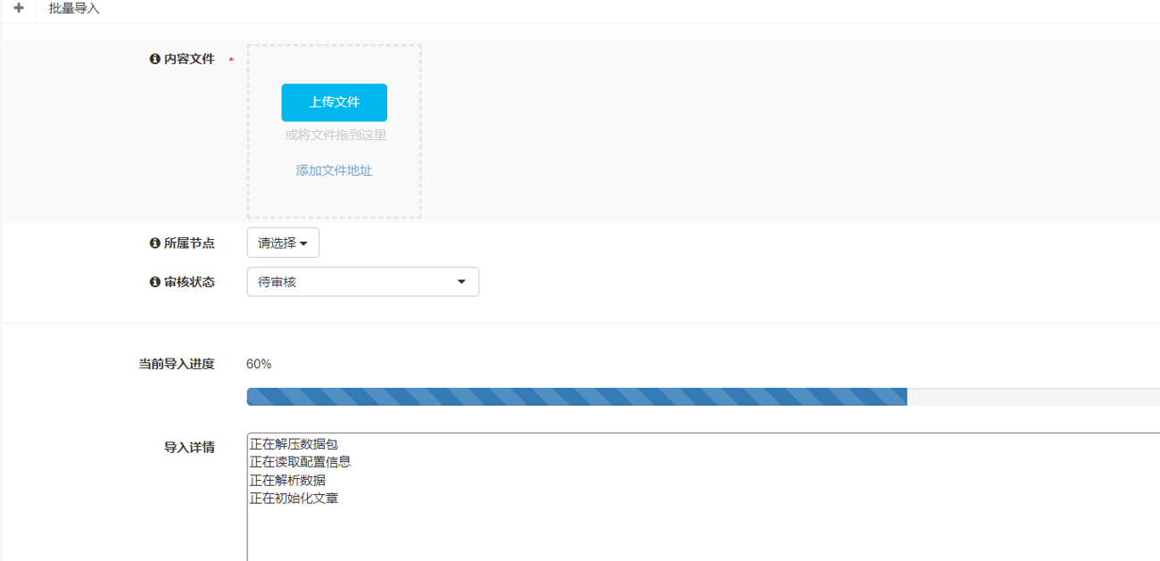The width and height of the screenshot is (1160, 561).
Task: Click the 正在解压数据包 log line
Action: (294, 443)
